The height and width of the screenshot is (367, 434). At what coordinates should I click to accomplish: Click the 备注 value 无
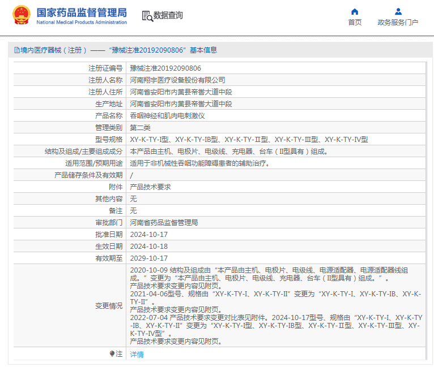tap(133, 211)
